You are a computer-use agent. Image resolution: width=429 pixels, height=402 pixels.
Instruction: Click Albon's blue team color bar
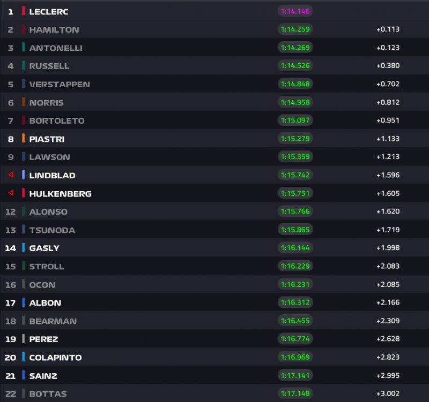coord(23,302)
